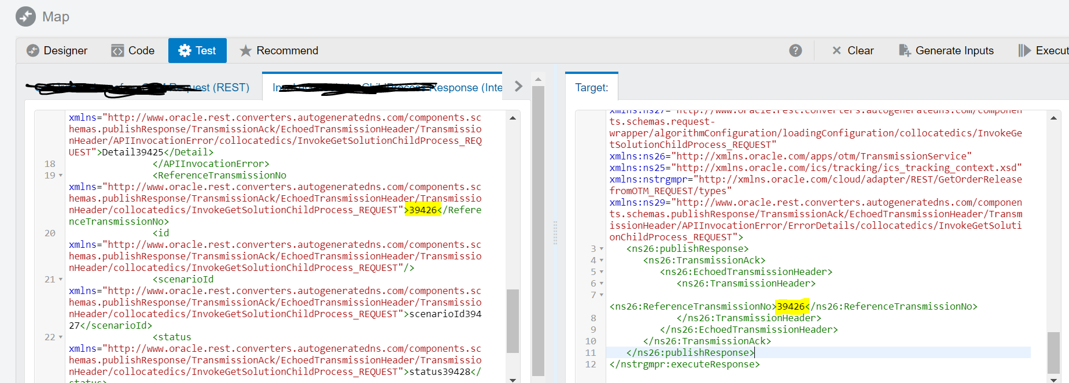Select the Test tab
The image size is (1069, 383).
point(197,51)
